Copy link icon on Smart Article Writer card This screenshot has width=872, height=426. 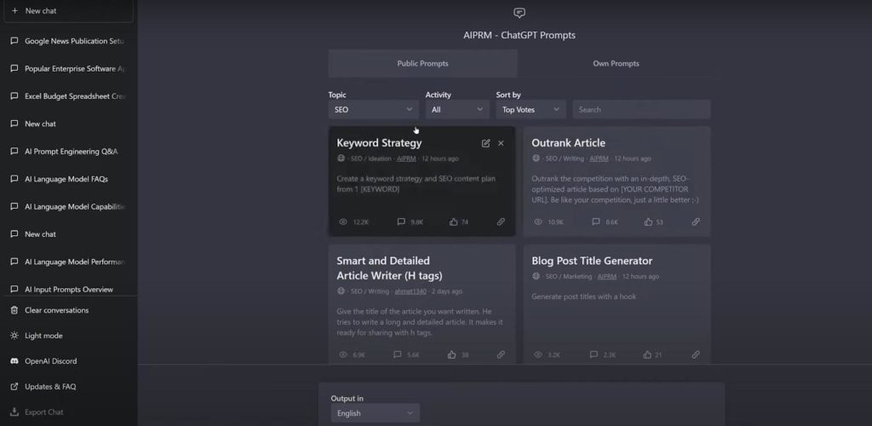501,354
